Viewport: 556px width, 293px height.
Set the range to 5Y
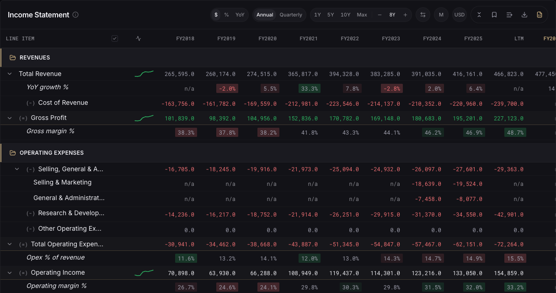pos(331,15)
